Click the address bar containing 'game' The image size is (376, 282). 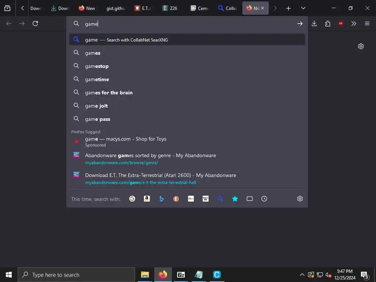coord(187,23)
